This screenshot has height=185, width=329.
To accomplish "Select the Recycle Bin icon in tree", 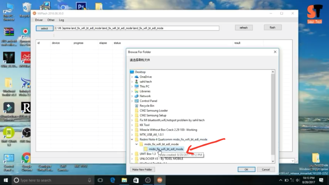I will tap(136, 106).
